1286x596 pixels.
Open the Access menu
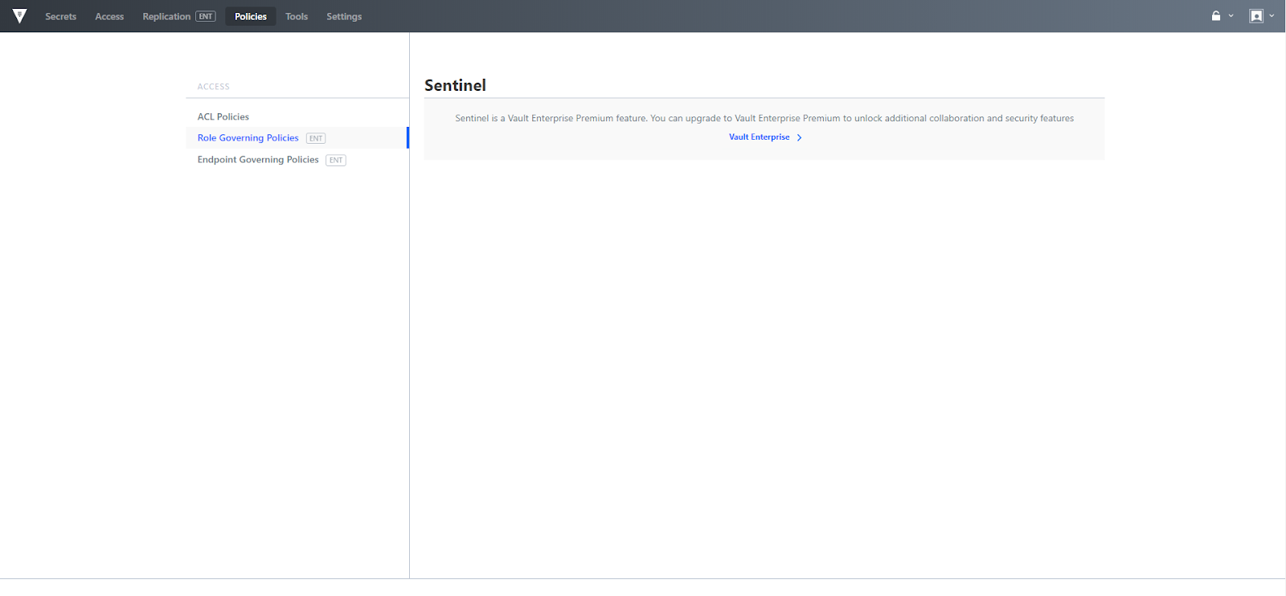pos(109,16)
